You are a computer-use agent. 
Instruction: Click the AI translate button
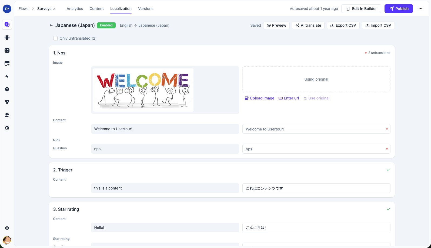coord(308,25)
